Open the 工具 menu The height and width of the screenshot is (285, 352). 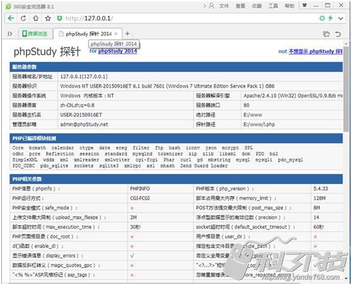click(x=273, y=6)
